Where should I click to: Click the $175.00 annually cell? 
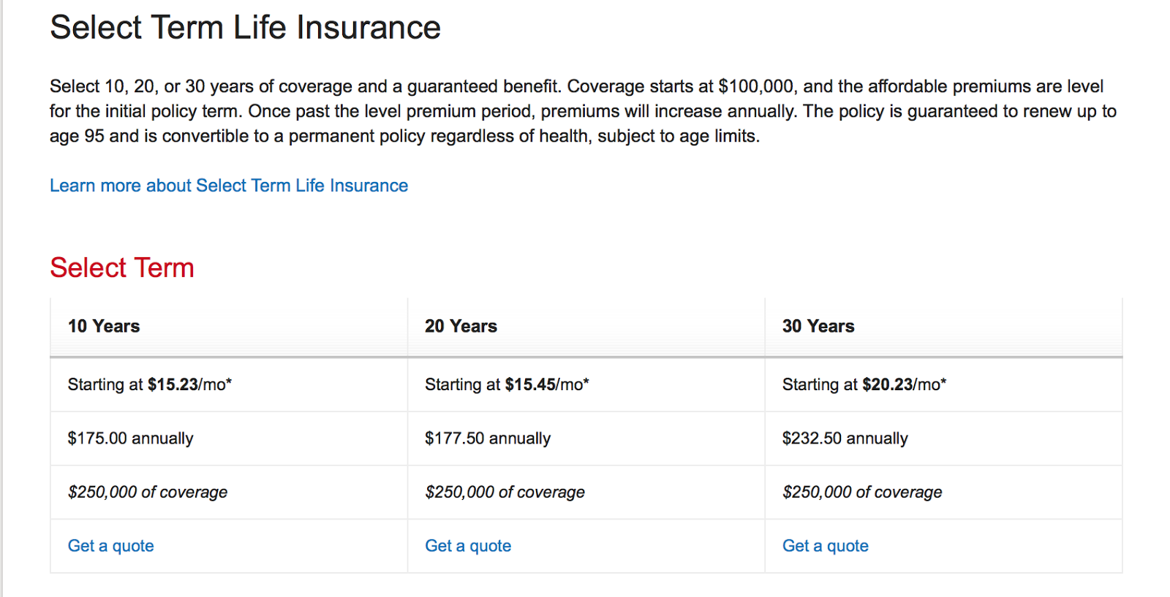point(130,438)
